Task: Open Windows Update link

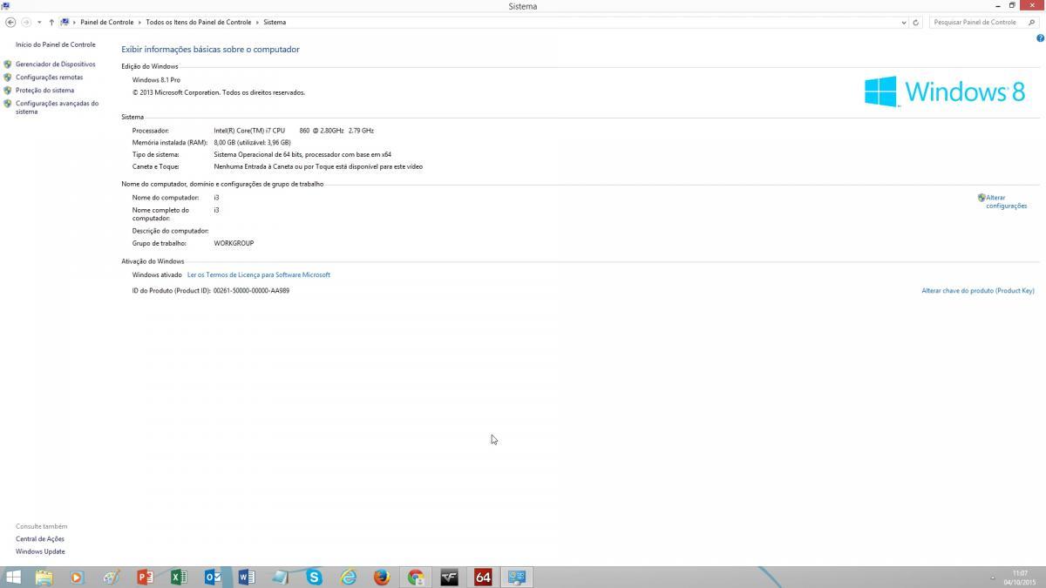Action: (x=40, y=551)
